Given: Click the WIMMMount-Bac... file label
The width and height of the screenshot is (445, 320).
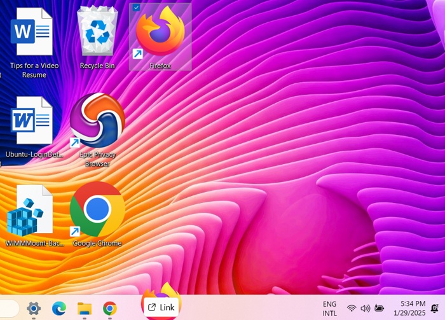Looking at the screenshot, I should [x=34, y=243].
